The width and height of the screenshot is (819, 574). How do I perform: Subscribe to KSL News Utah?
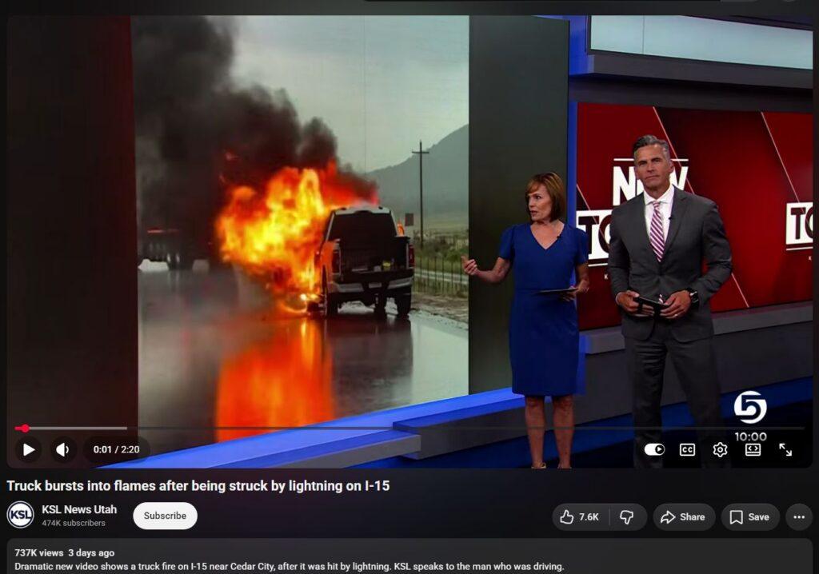pos(165,516)
